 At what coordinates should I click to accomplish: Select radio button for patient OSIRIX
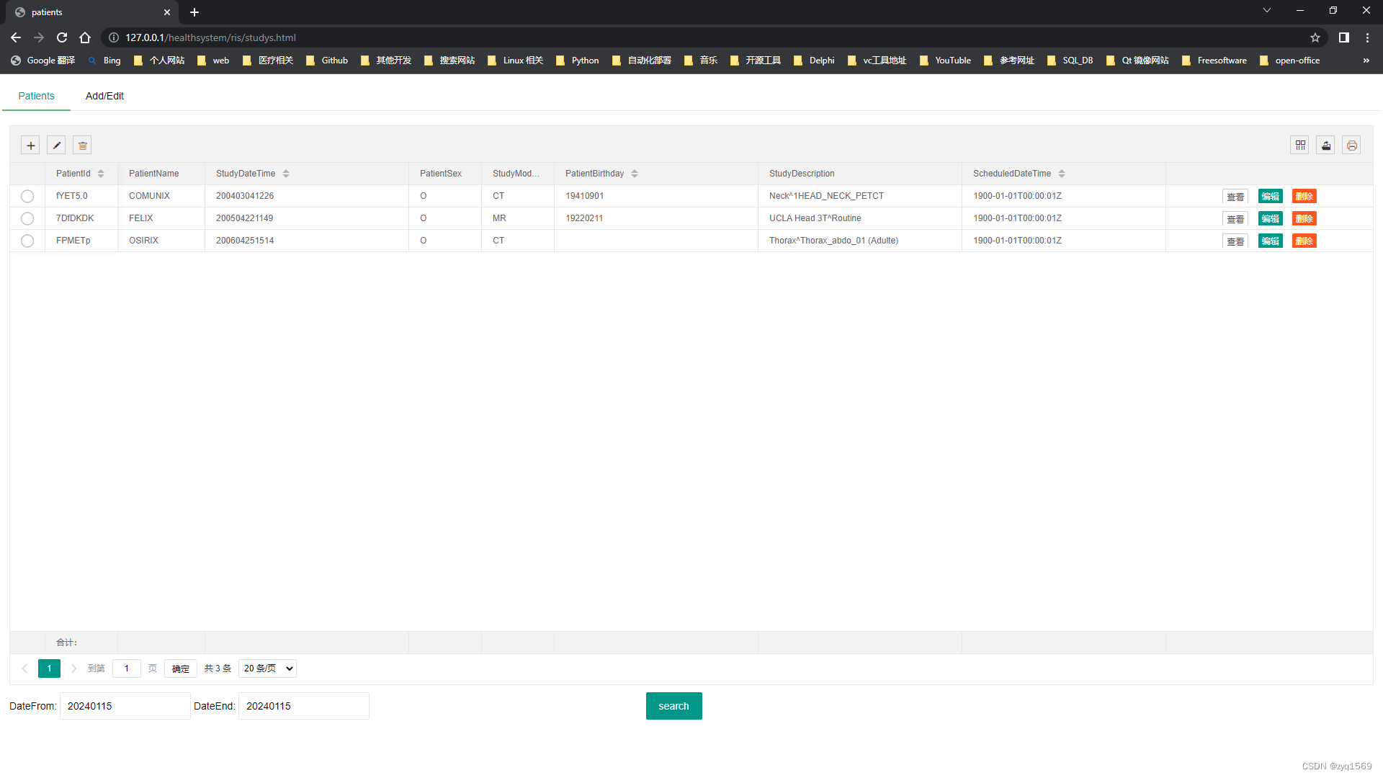(x=27, y=241)
